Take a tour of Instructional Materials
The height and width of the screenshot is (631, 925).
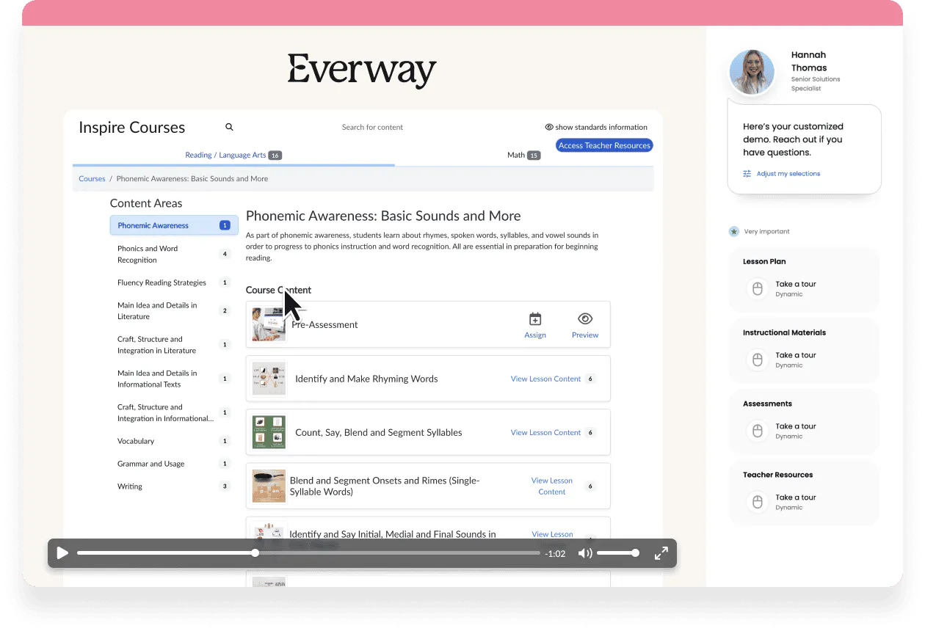[x=796, y=355]
